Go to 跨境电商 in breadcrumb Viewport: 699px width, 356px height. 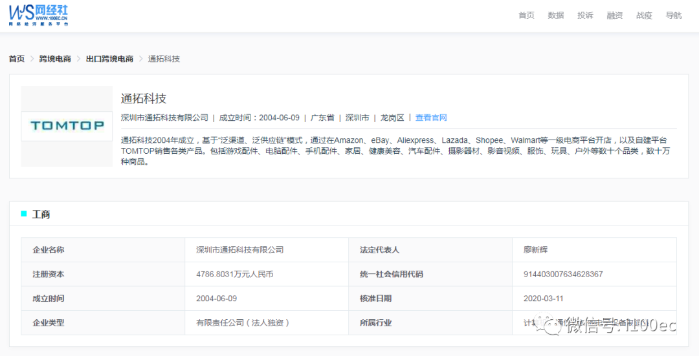point(55,59)
